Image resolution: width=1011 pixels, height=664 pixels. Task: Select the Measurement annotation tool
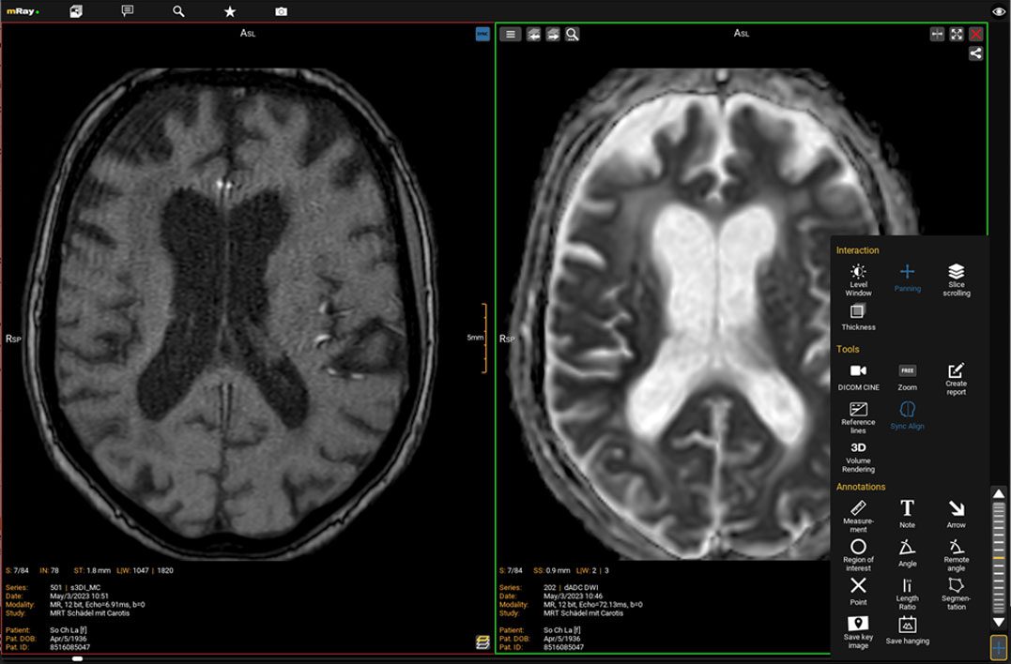pos(858,515)
